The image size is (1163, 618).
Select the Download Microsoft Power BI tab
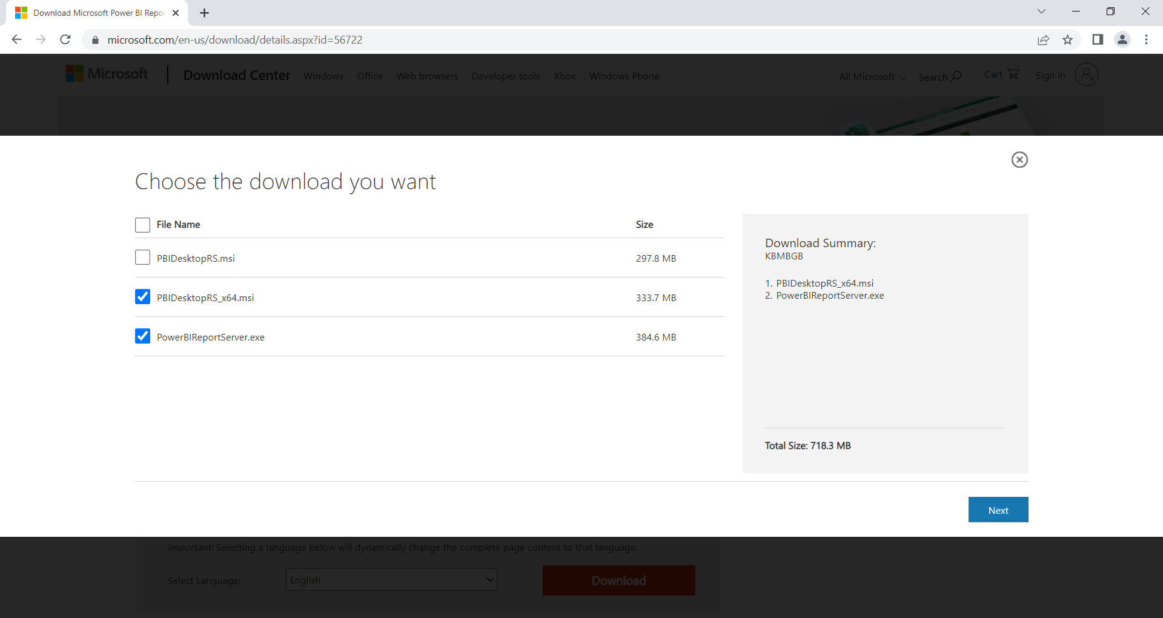pos(97,13)
